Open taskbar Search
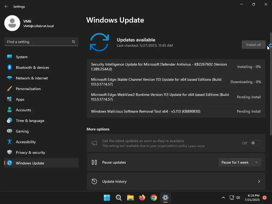The width and height of the screenshot is (272, 204). [119, 198]
